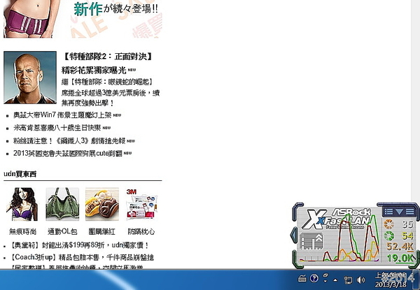This screenshot has height=290, width=420.
Task: Click the 3M pillow product thumbnail
Action: point(141,204)
